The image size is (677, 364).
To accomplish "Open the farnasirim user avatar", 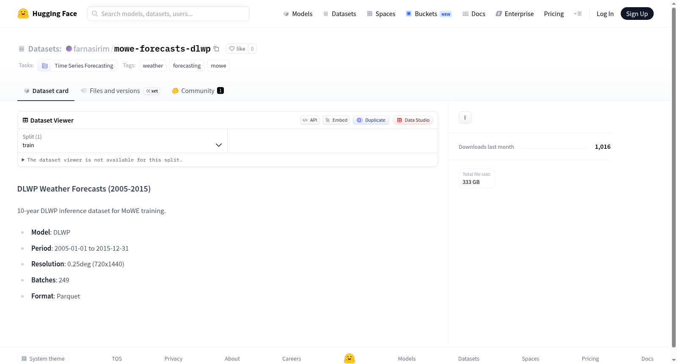I will click(x=69, y=49).
